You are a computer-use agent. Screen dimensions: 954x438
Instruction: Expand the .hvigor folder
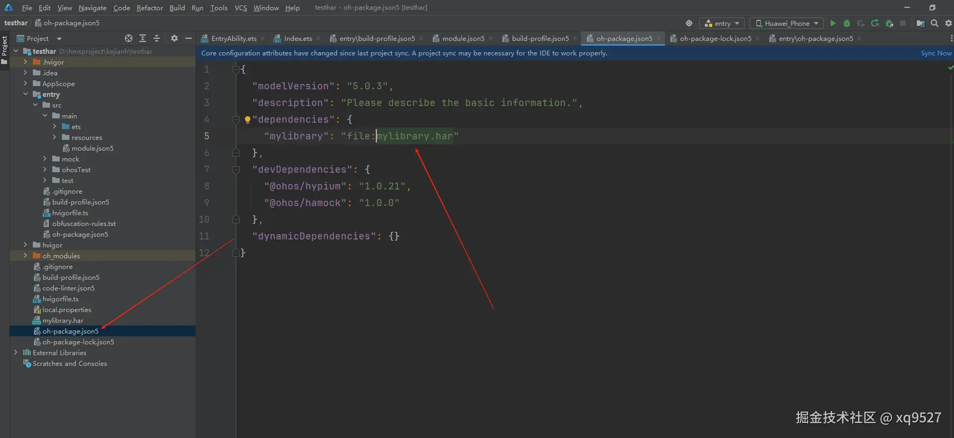(25, 62)
